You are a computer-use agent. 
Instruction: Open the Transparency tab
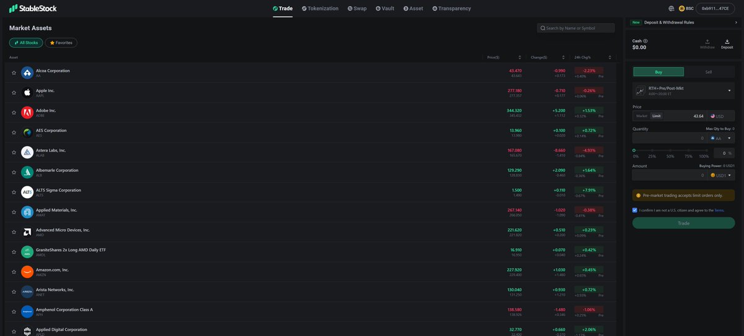tap(451, 9)
